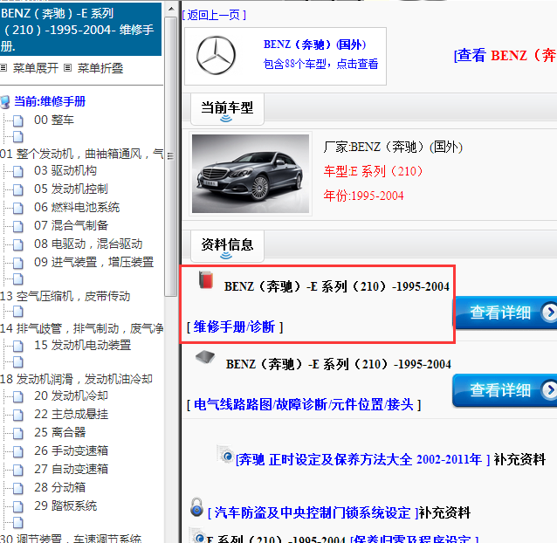Click 查看详细 button for wiring diagrams
Screen dimensions: 557x543
[505, 390]
